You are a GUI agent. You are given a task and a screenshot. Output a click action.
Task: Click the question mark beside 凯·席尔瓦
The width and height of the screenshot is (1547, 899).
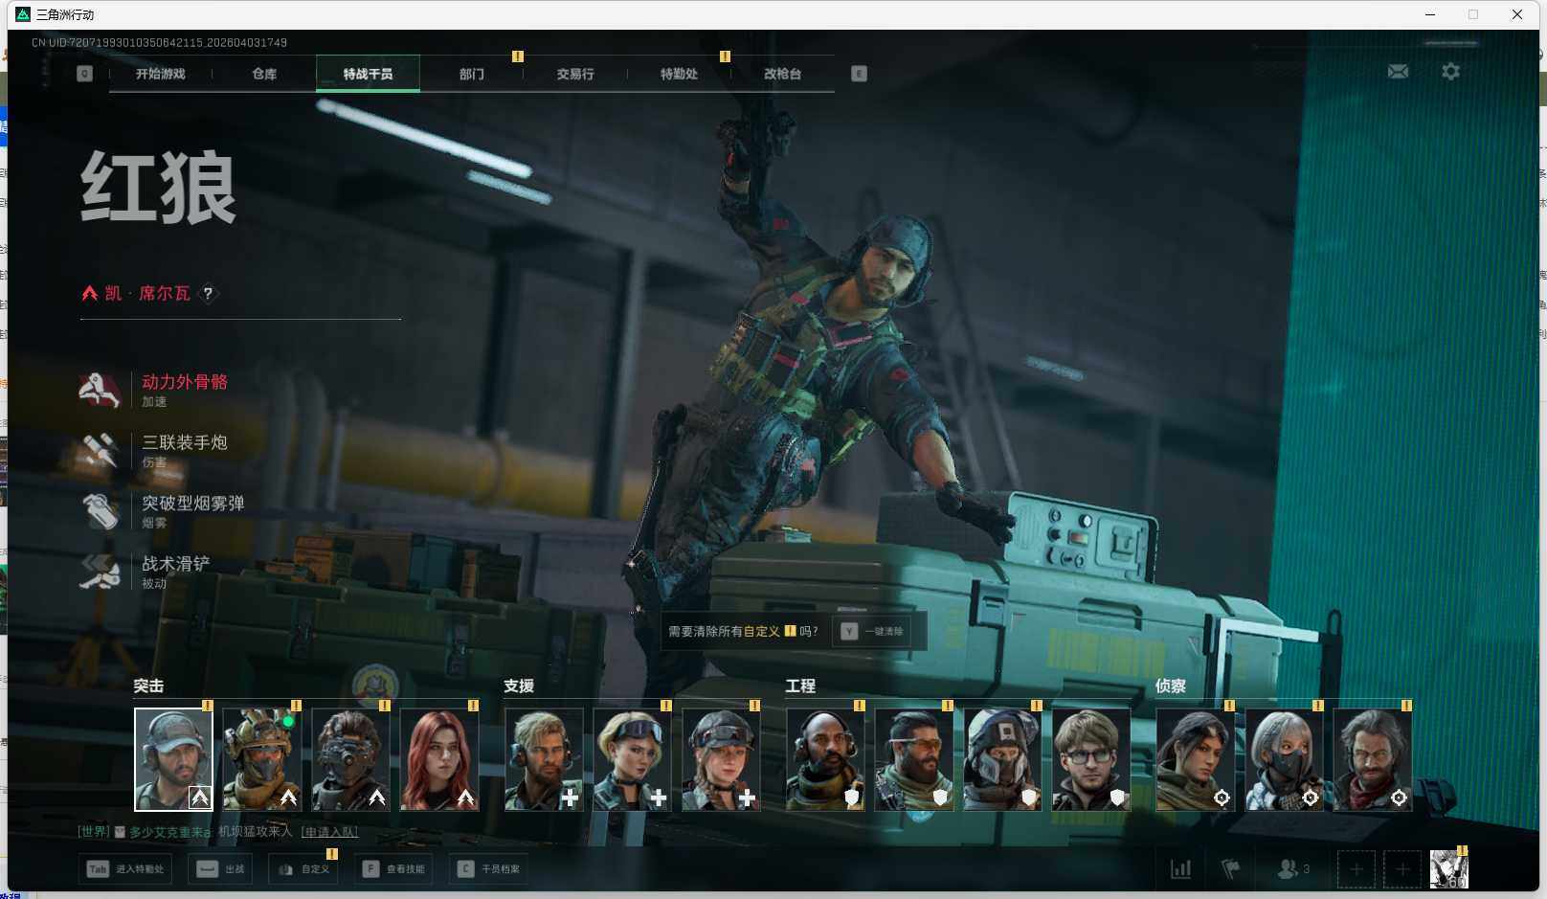[208, 294]
